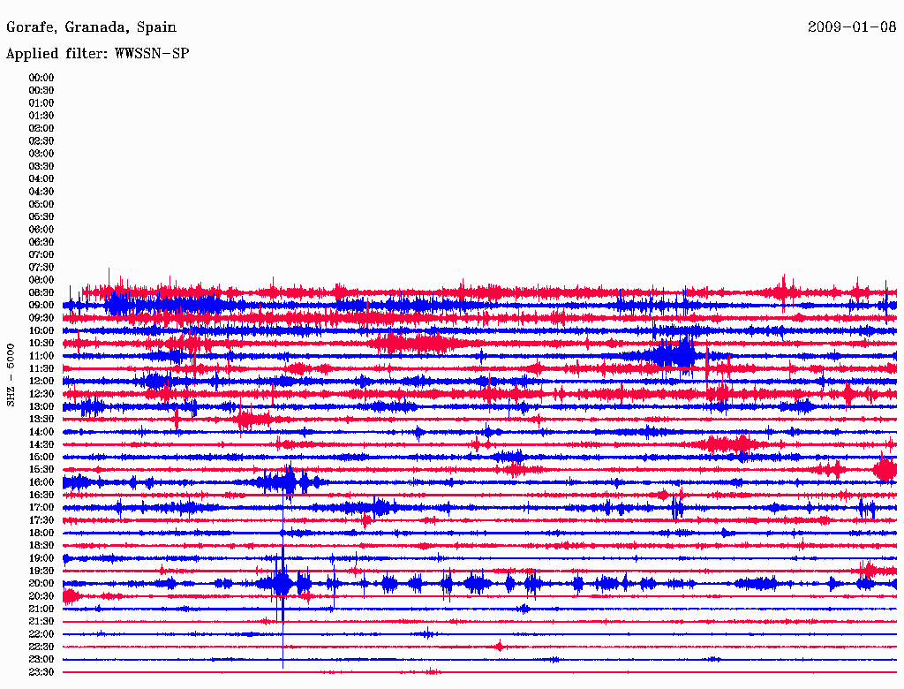This screenshot has height=689, width=904.
Task: Select the 09:00 time label
Action: pyautogui.click(x=41, y=306)
